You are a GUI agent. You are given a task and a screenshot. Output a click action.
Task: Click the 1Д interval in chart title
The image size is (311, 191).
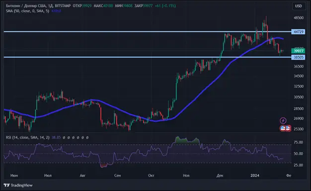50,6
